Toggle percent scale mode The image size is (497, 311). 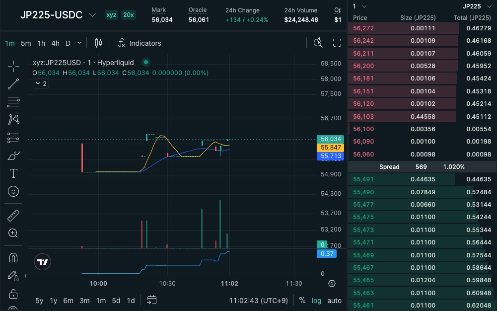point(302,300)
